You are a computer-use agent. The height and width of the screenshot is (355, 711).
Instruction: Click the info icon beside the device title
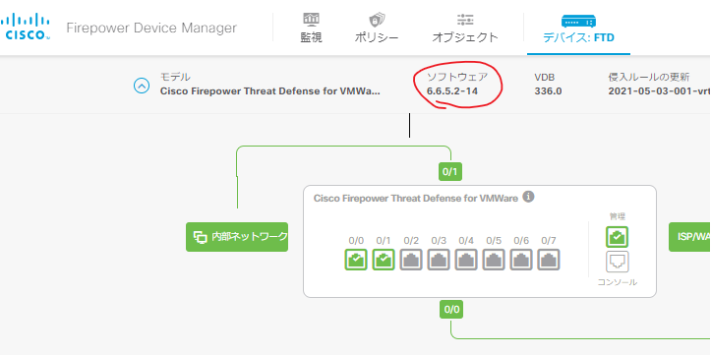point(528,198)
